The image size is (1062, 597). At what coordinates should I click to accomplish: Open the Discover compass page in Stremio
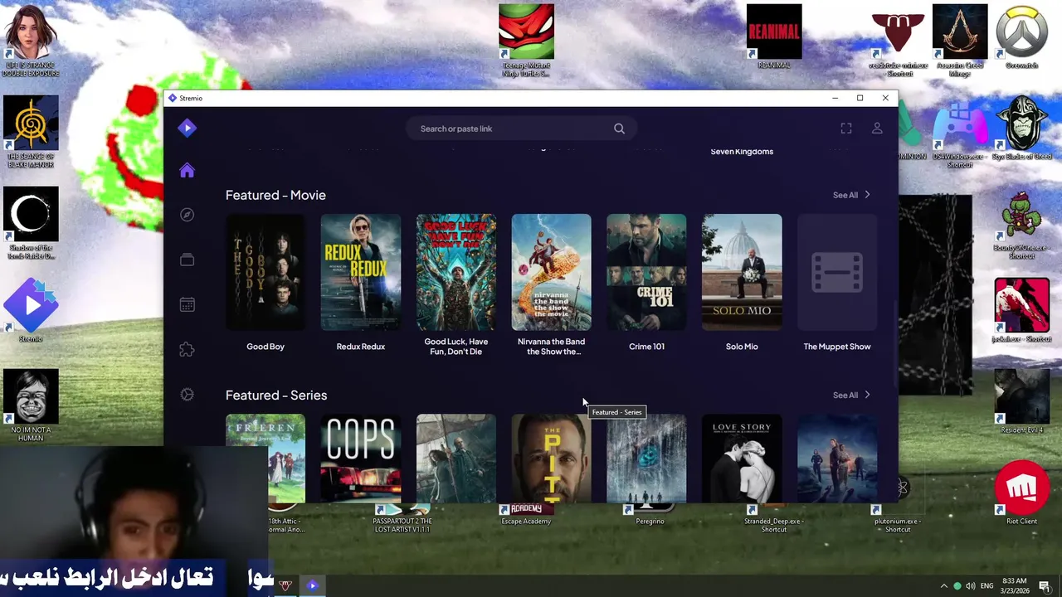(187, 215)
